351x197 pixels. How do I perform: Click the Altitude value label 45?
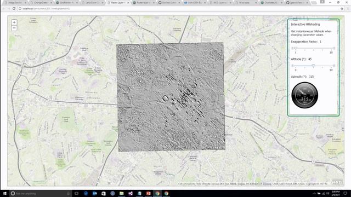click(310, 59)
